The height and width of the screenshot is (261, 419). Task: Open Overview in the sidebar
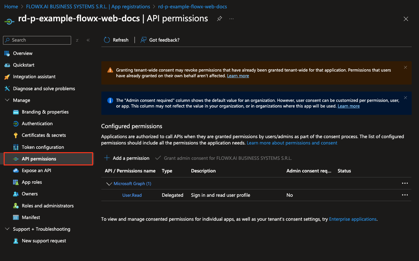[23, 53]
